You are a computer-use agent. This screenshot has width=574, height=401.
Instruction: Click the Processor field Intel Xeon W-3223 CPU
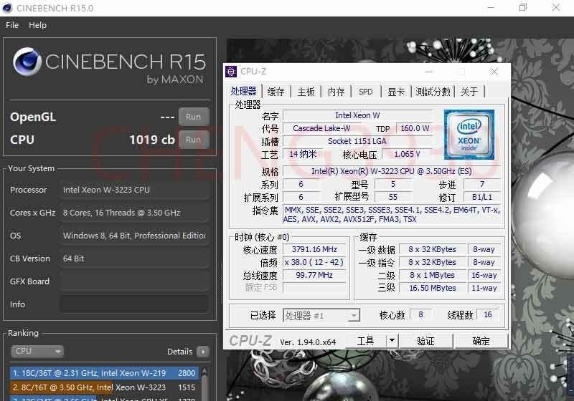pos(134,190)
